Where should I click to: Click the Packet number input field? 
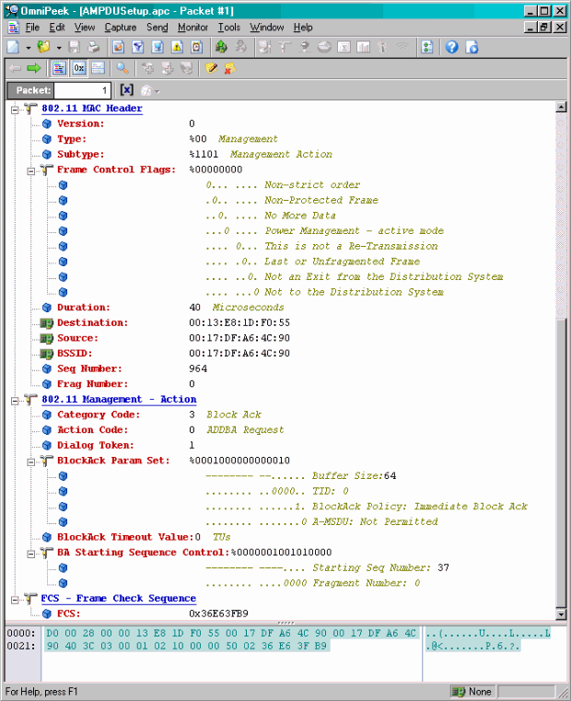82,90
